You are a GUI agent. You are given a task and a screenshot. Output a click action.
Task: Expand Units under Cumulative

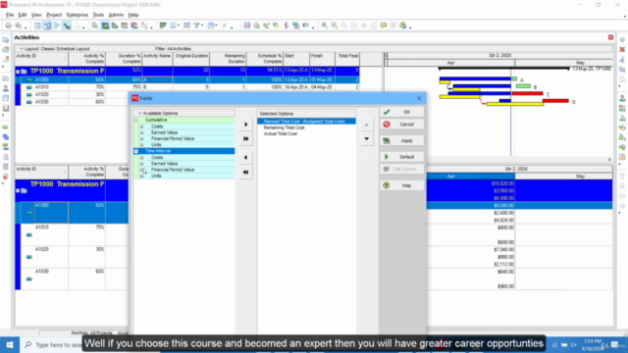click(141, 145)
